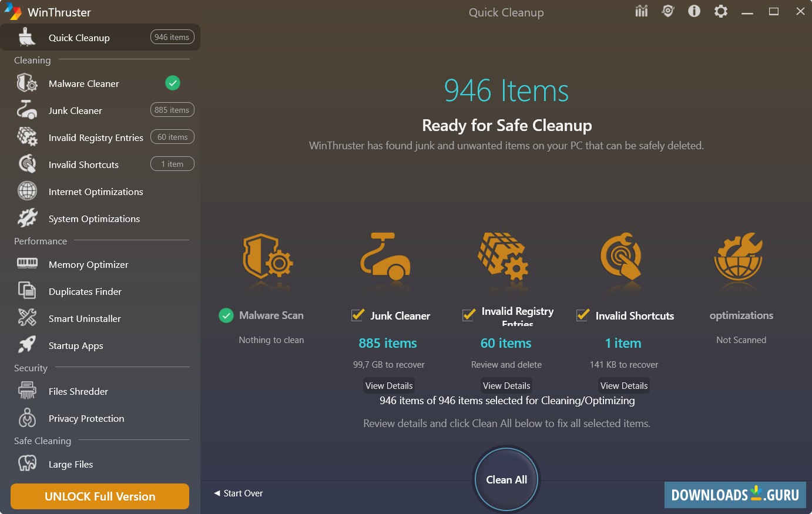Click the Internet Optimizations globe icon

(x=27, y=191)
